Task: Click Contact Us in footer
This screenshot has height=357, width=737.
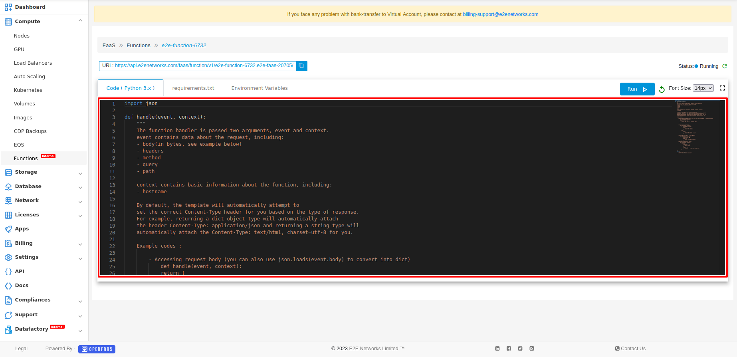Action: [630, 349]
